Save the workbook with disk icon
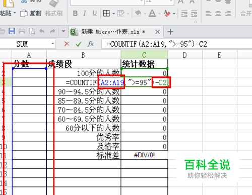The height and width of the screenshot is (195, 252). coord(12,31)
